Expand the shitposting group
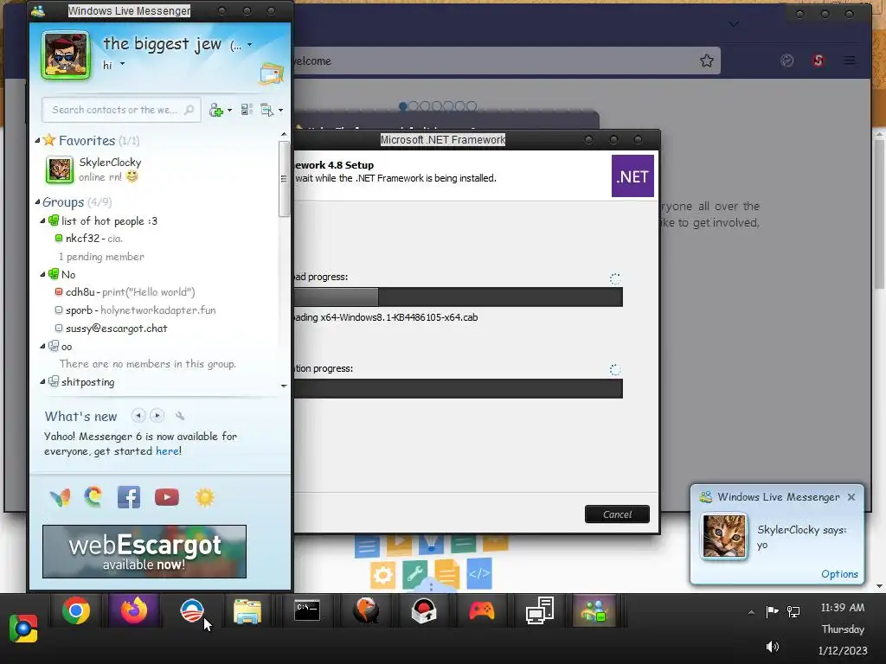Screen dimensions: 886x664 point(42,381)
